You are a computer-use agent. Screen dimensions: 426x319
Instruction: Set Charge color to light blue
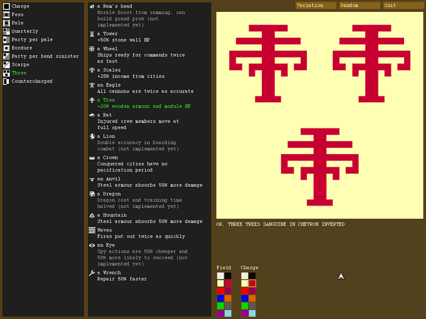(x=252, y=313)
